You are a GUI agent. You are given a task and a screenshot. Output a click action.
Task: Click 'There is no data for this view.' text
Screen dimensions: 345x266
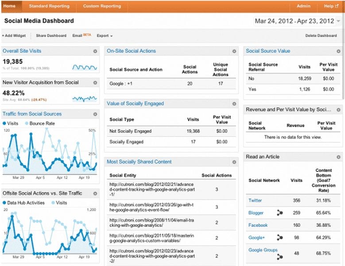point(293,137)
